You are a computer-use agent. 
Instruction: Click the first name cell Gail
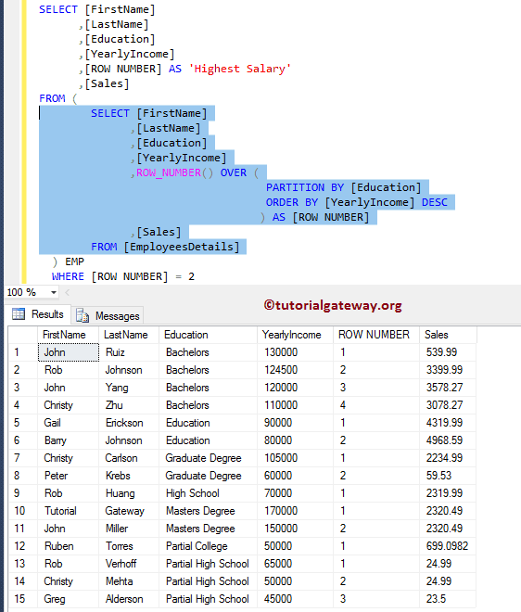pos(69,423)
